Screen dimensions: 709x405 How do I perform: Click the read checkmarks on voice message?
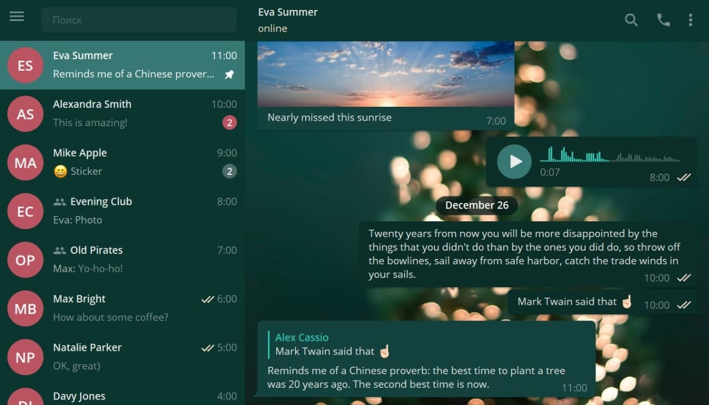[684, 177]
